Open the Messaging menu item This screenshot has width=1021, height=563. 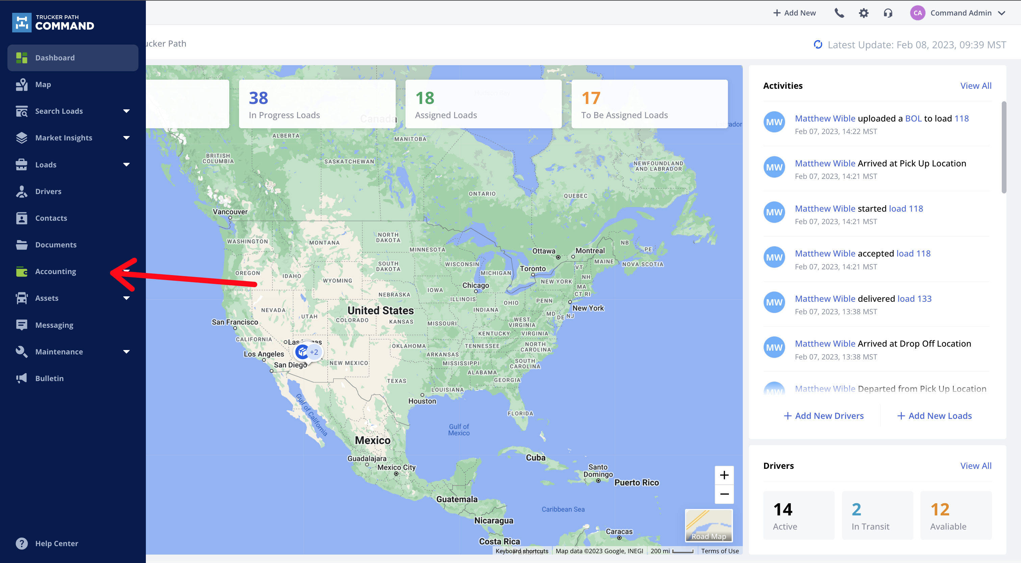click(73, 325)
